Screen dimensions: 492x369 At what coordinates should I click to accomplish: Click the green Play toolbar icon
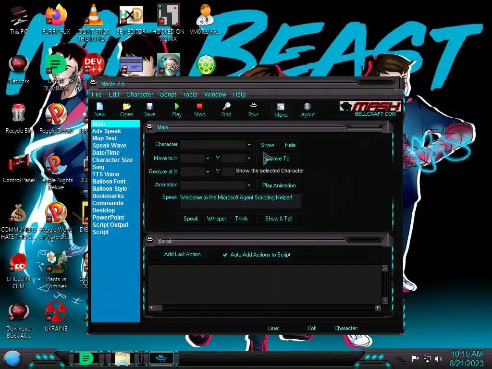pos(177,110)
